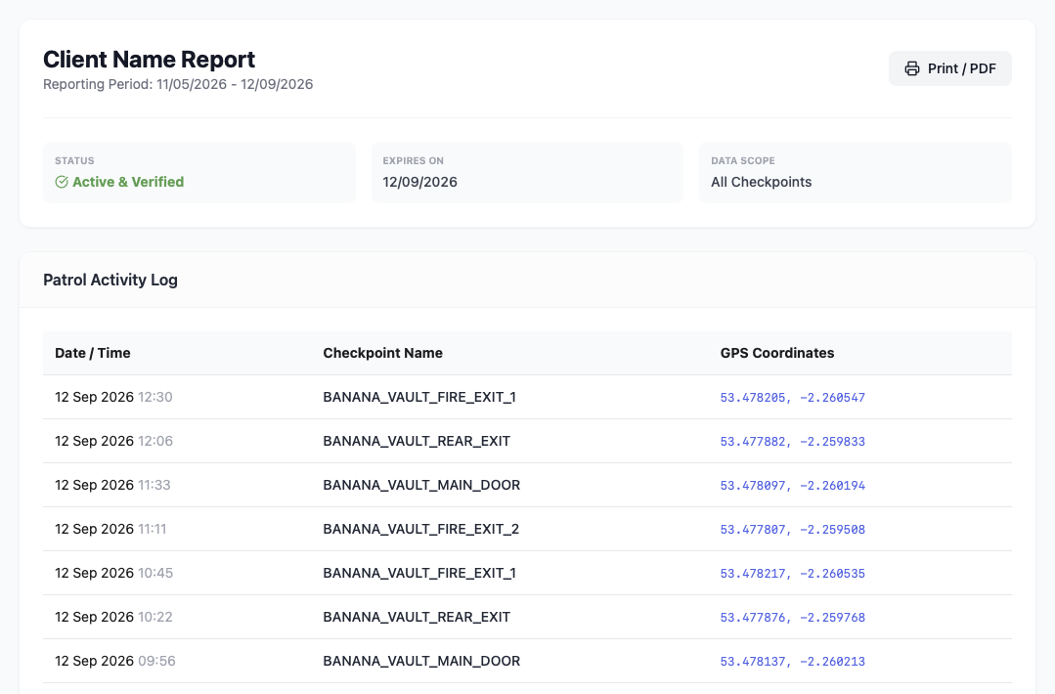
Task: Open GPS link 53.478217, -2.260535
Action: pyautogui.click(x=793, y=574)
